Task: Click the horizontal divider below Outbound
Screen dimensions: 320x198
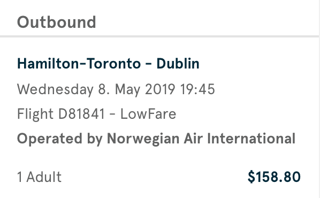Action: pos(159,36)
